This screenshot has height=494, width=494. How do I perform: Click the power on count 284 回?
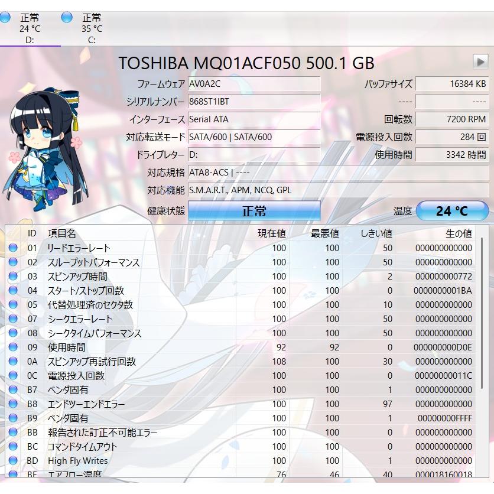point(452,137)
